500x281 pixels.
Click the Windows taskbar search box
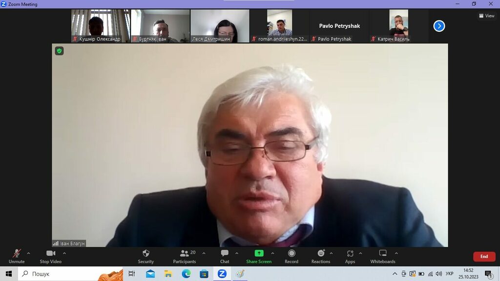71,274
